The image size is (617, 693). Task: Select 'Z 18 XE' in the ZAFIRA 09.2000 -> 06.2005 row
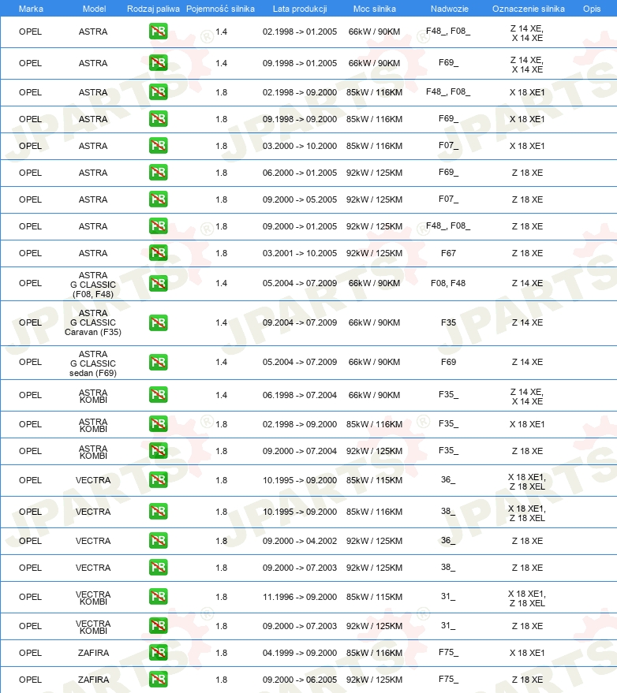pos(527,680)
